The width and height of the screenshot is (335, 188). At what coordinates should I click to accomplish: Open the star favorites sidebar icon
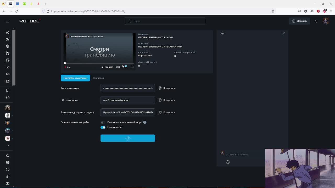click(8, 155)
